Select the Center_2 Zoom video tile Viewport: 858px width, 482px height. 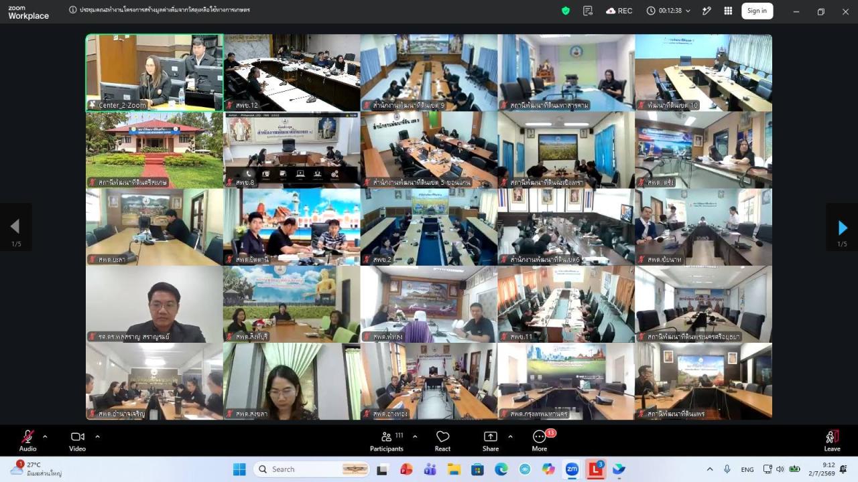point(154,72)
